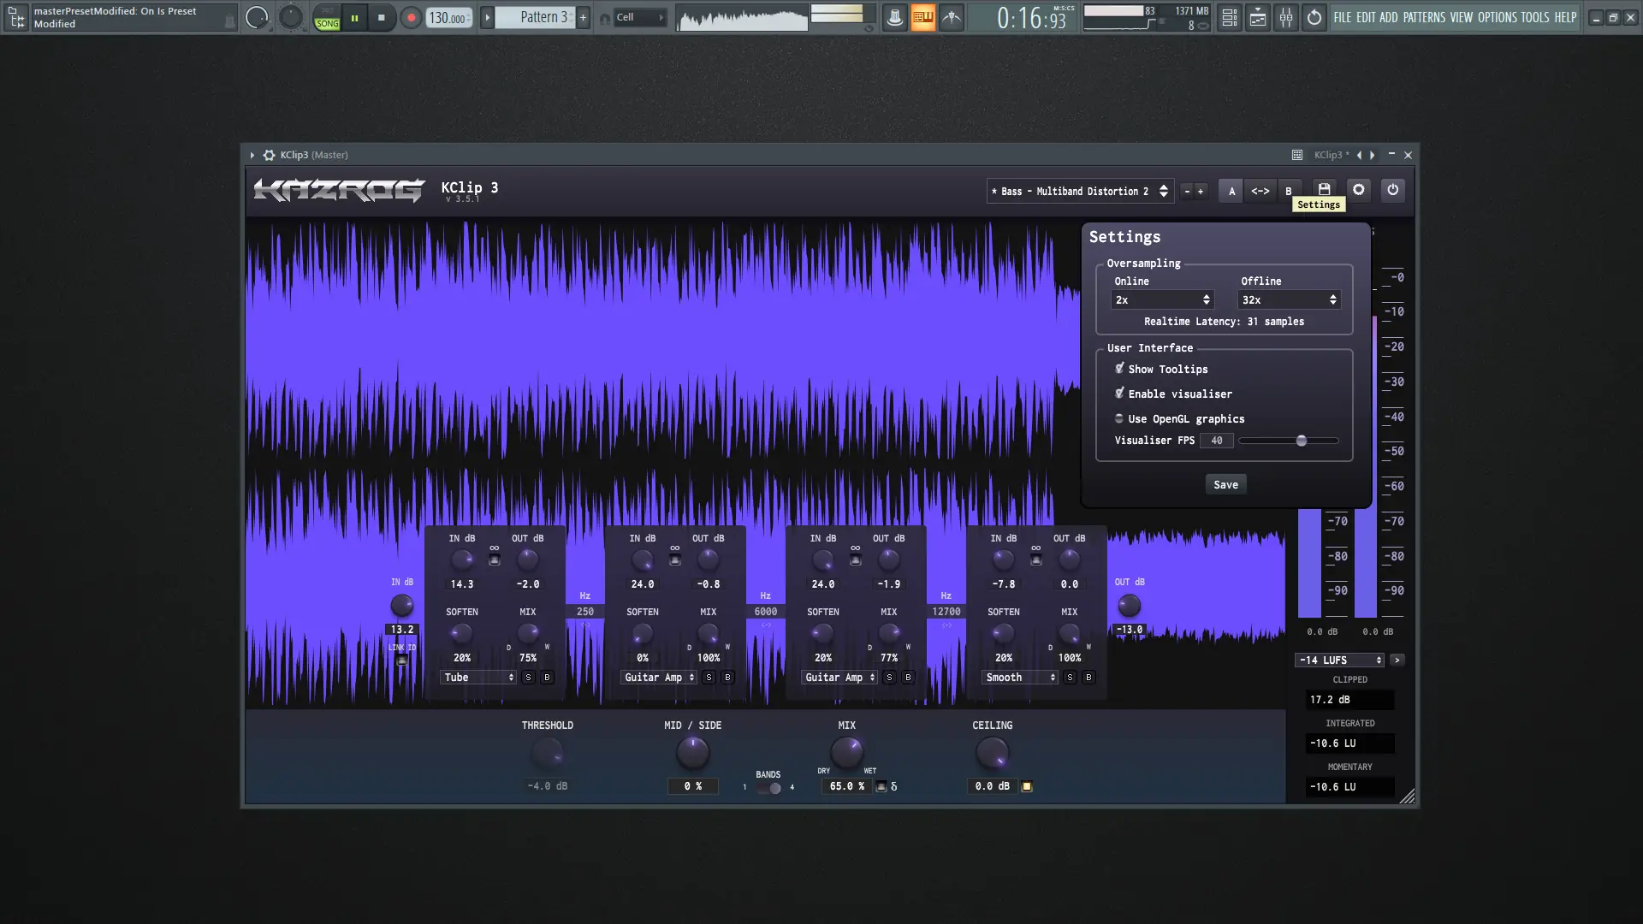Open the KClip settings gear
The height and width of the screenshot is (924, 1643).
(x=1358, y=190)
